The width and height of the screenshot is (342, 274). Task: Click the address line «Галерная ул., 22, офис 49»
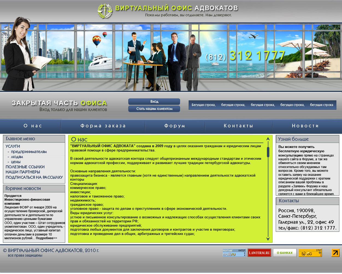click(306, 222)
